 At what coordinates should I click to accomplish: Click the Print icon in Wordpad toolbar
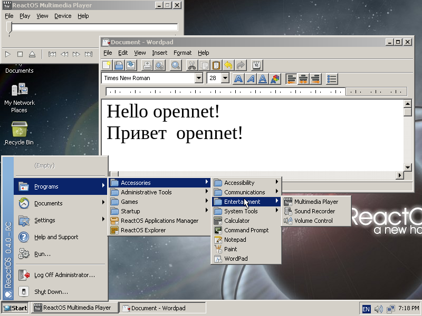147,65
